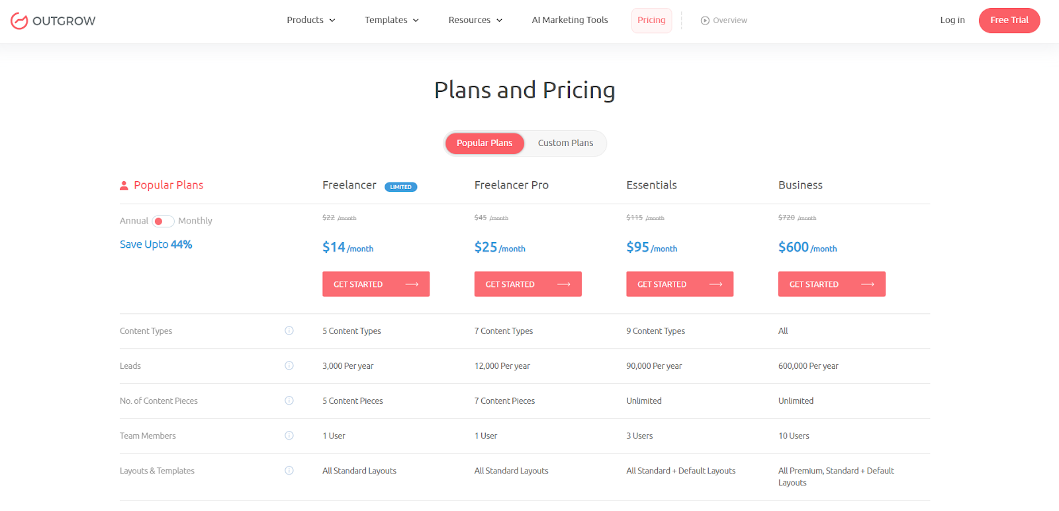Click the info icon beside Team Members
This screenshot has width=1059, height=511.
pyautogui.click(x=289, y=436)
